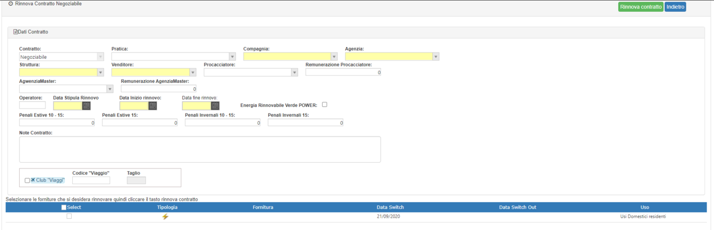Image resolution: width=714 pixels, height=230 pixels.
Task: Click the Remunerazione AgenziaMaster field
Action: pos(158,88)
